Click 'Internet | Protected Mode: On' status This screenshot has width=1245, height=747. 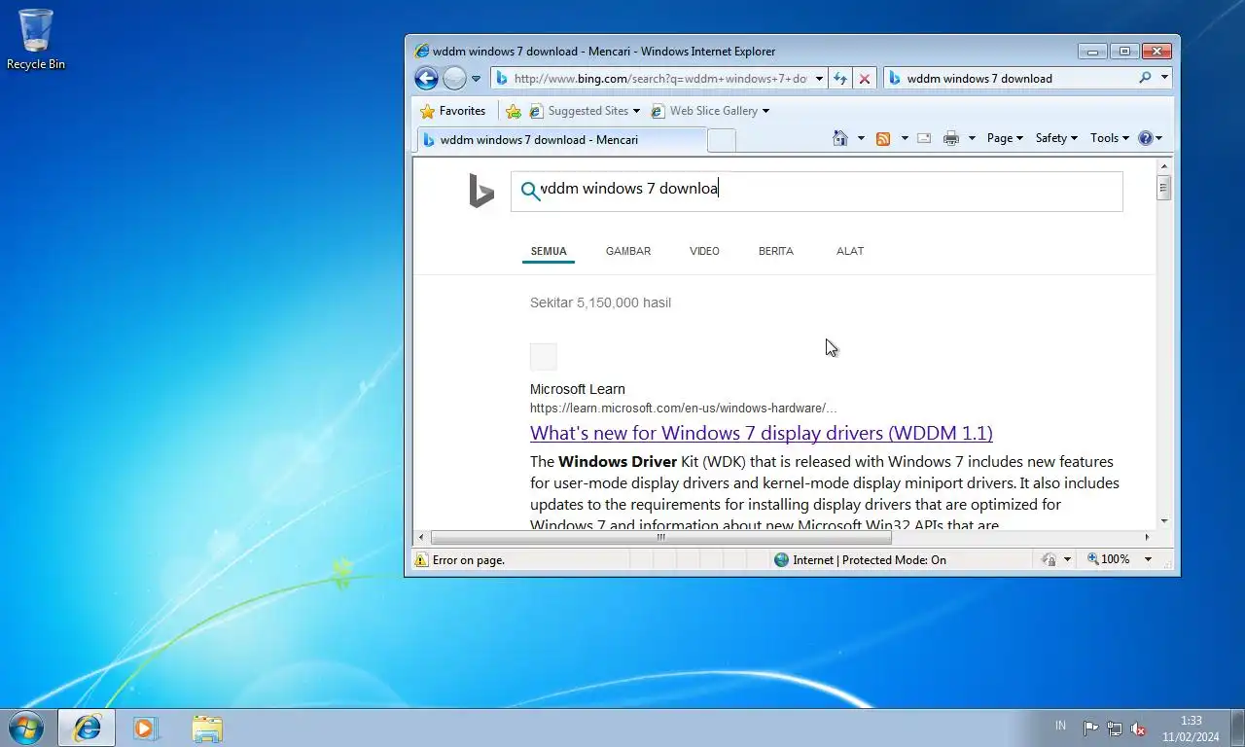click(x=860, y=559)
